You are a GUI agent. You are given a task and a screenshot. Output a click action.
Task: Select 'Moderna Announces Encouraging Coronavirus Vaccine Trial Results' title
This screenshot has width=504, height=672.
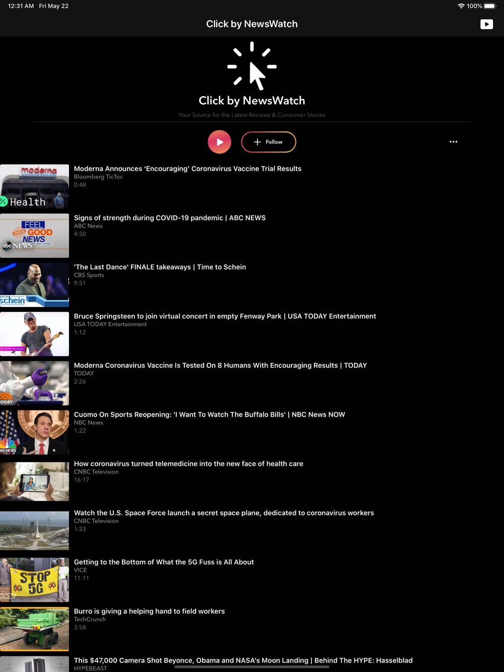(187, 169)
